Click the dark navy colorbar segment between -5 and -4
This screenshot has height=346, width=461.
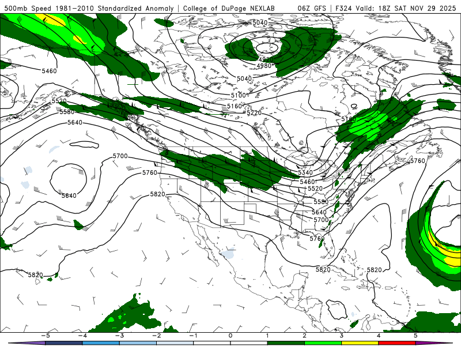pyautogui.click(x=63, y=343)
